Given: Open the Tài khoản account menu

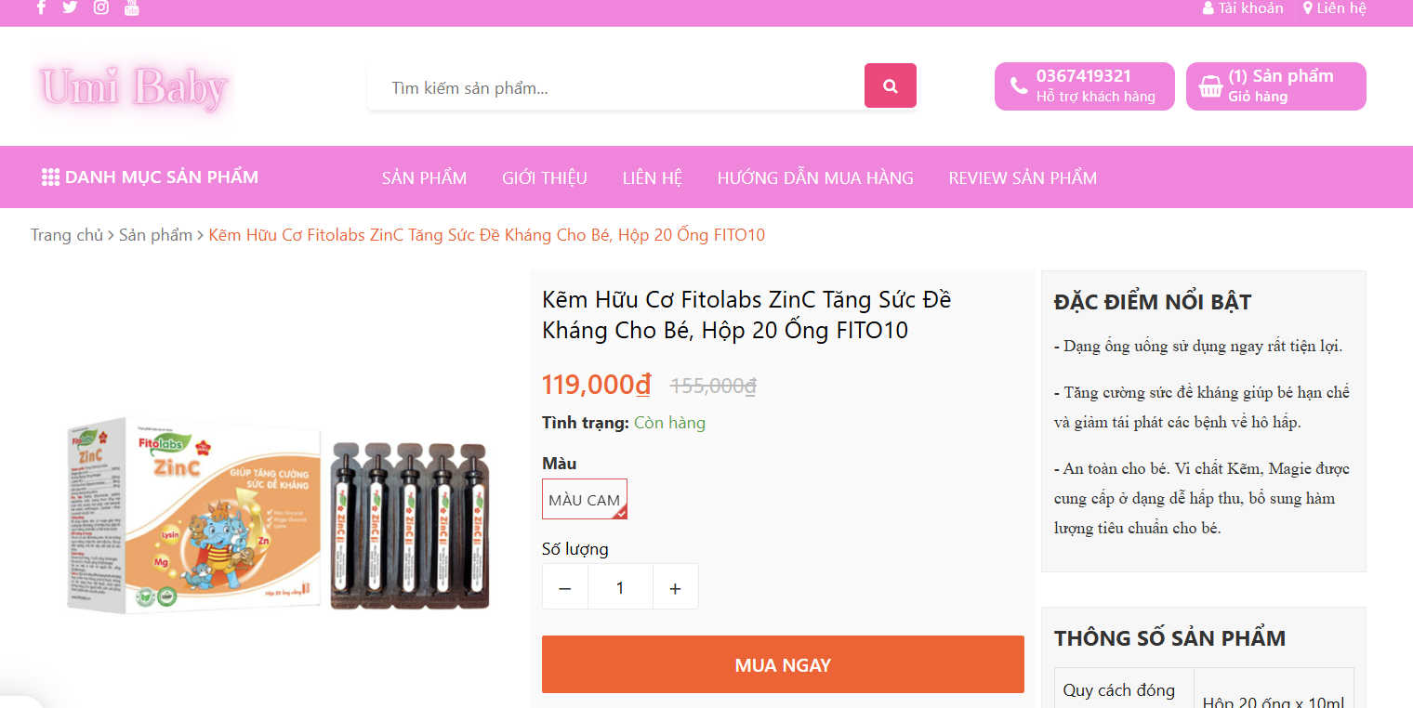Looking at the screenshot, I should (x=1243, y=8).
